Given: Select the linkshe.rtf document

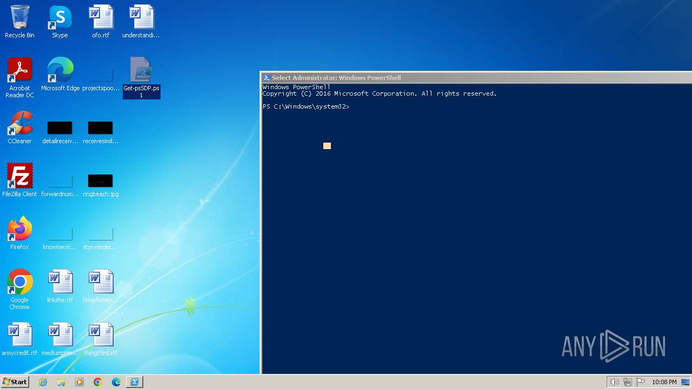Looking at the screenshot, I should (x=60, y=286).
